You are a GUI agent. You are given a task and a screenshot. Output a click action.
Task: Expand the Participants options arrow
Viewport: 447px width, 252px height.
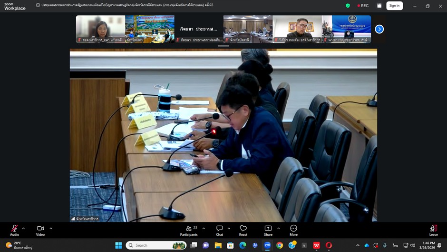pos(204,228)
